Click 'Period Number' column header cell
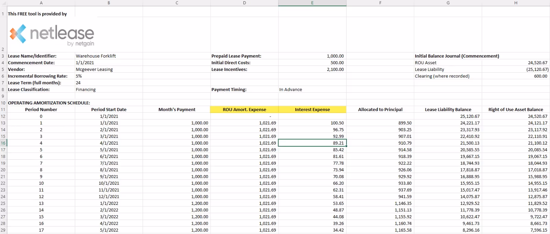Screen dimensions: 550x234 (41, 110)
